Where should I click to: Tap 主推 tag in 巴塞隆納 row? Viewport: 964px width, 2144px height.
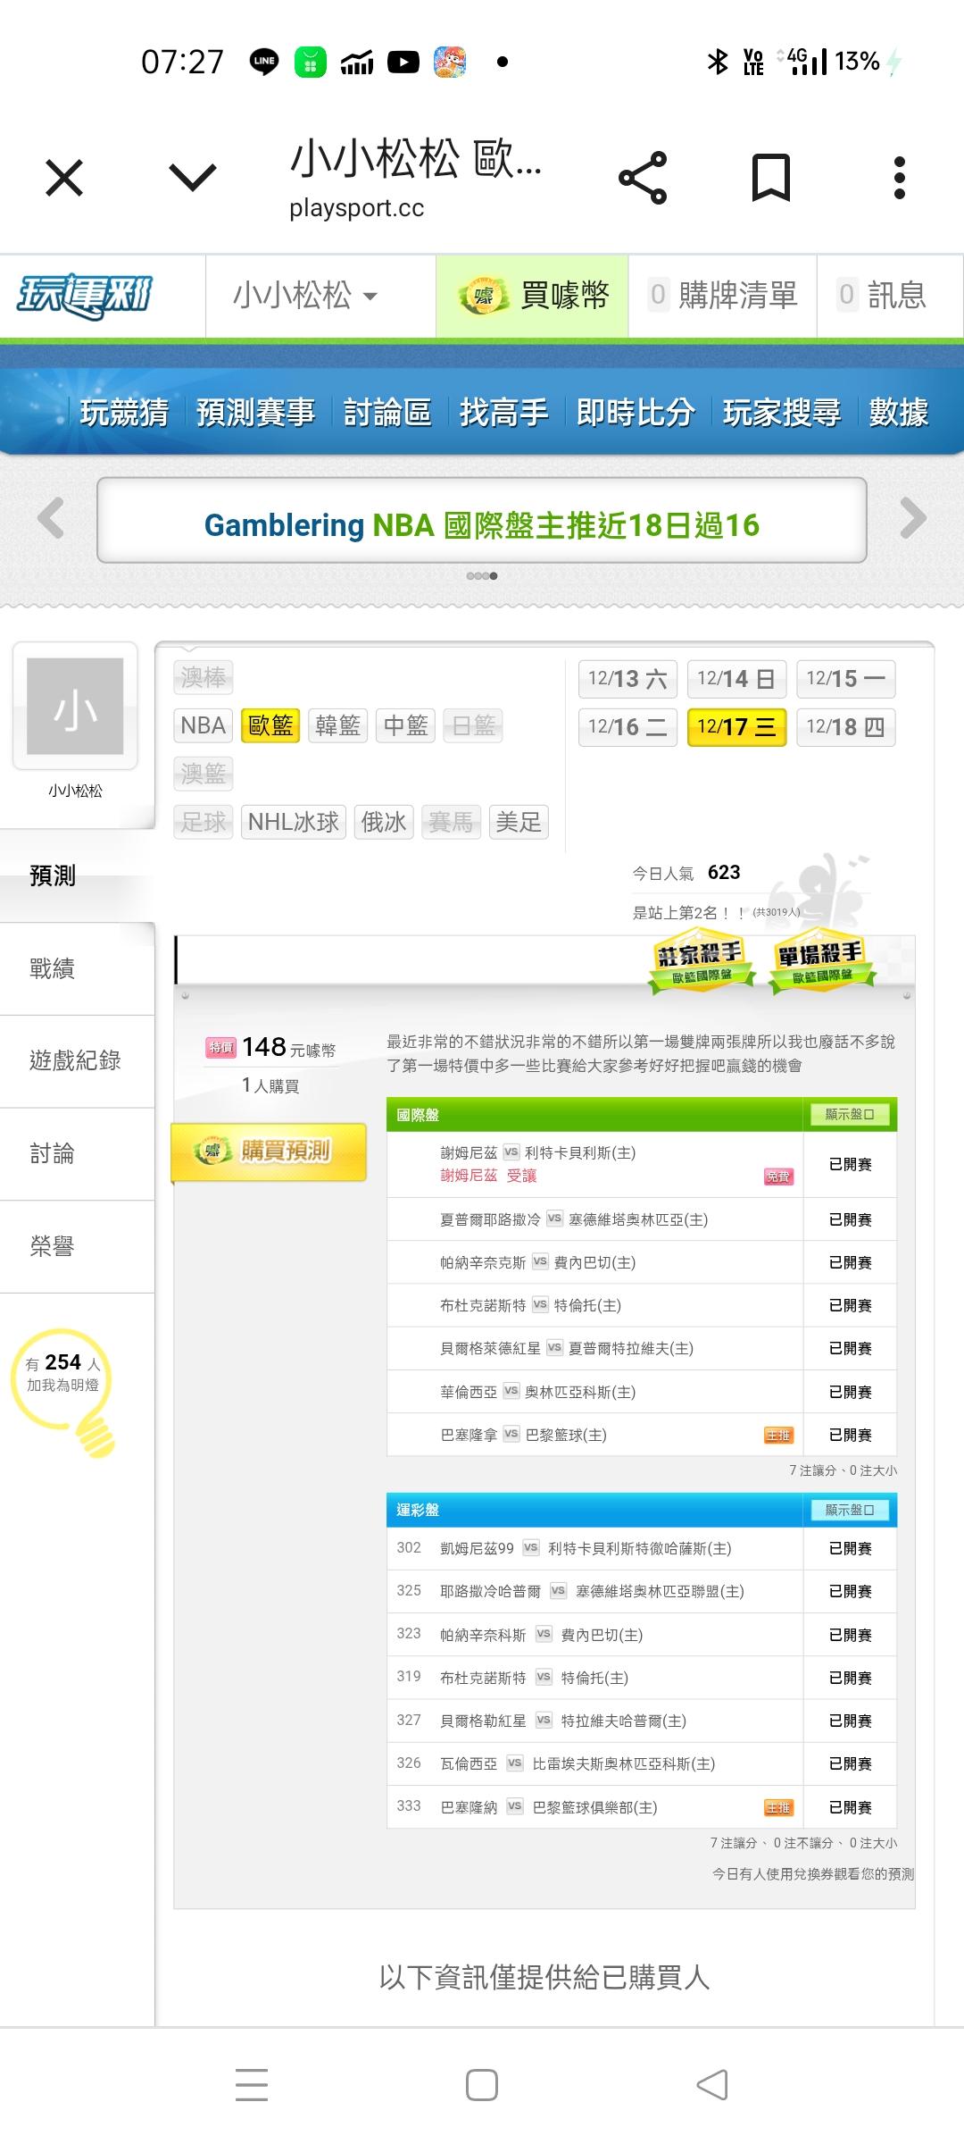[778, 1808]
